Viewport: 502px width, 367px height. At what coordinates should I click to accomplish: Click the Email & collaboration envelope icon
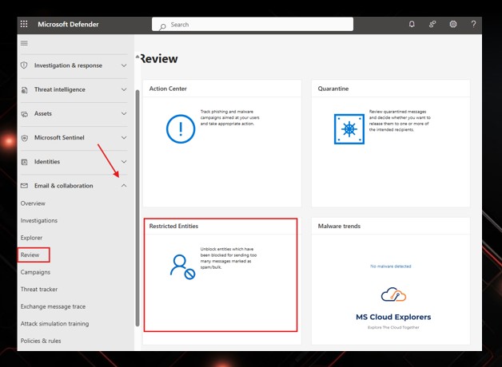click(24, 186)
